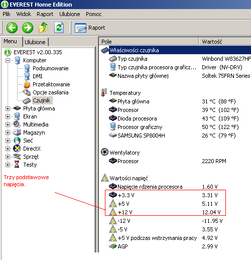Click the Wartości napięć voltage icon
The image size is (251, 260).
[x=105, y=178]
